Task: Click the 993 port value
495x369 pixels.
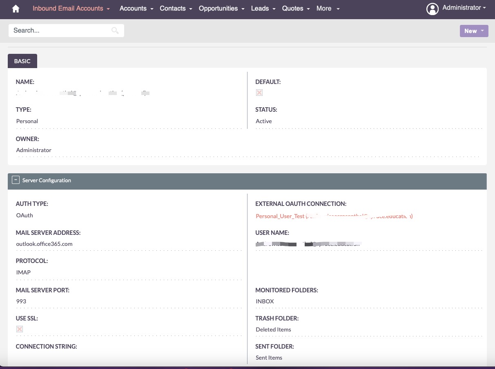Action: tap(21, 301)
